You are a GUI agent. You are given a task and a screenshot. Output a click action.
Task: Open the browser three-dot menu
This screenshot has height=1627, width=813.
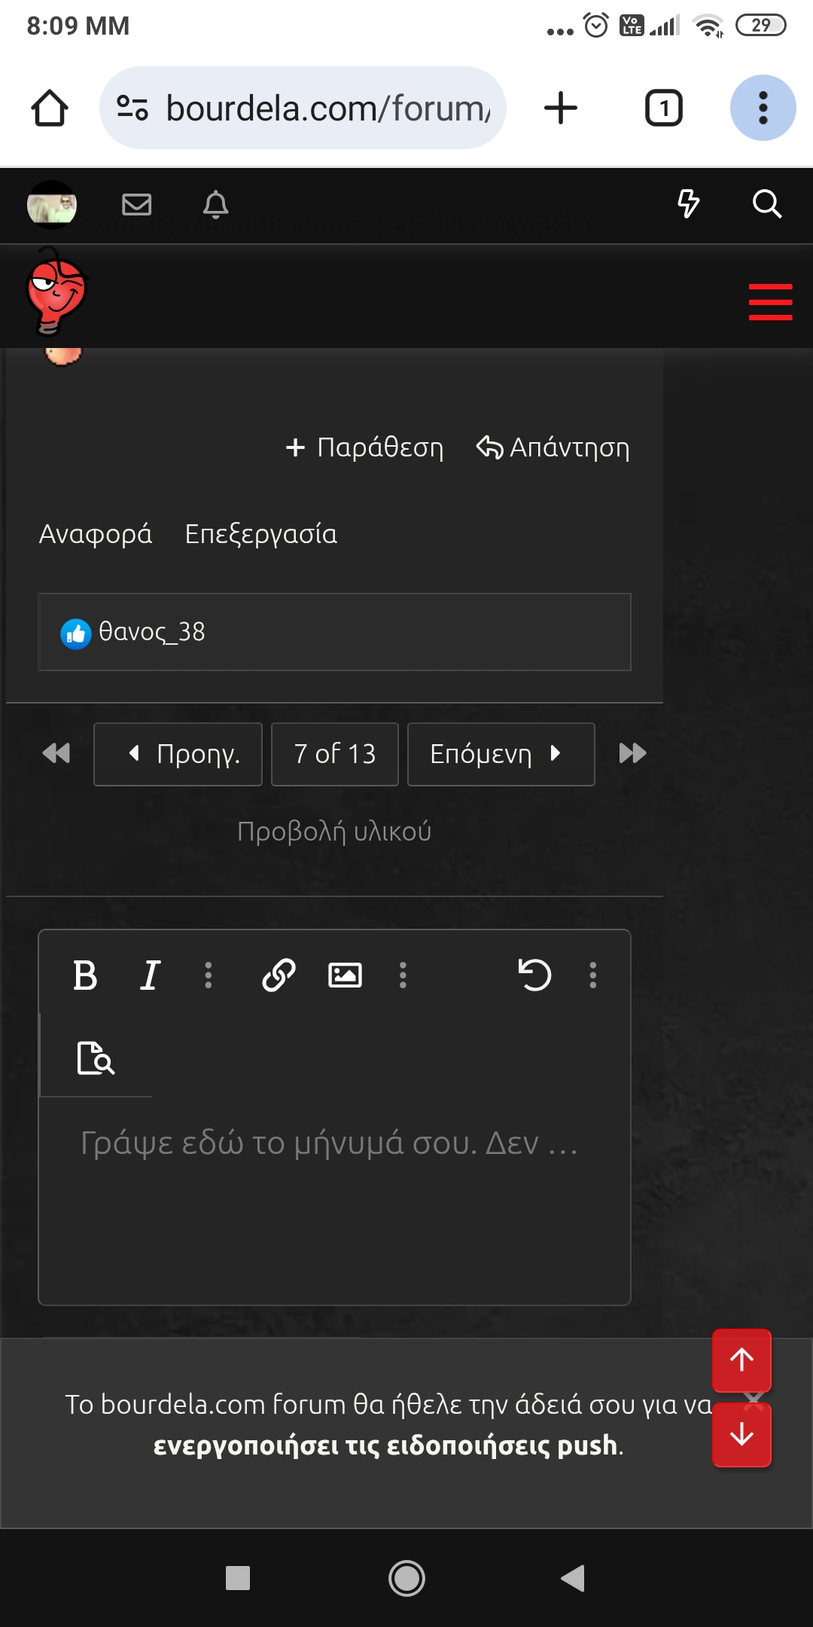click(x=763, y=108)
